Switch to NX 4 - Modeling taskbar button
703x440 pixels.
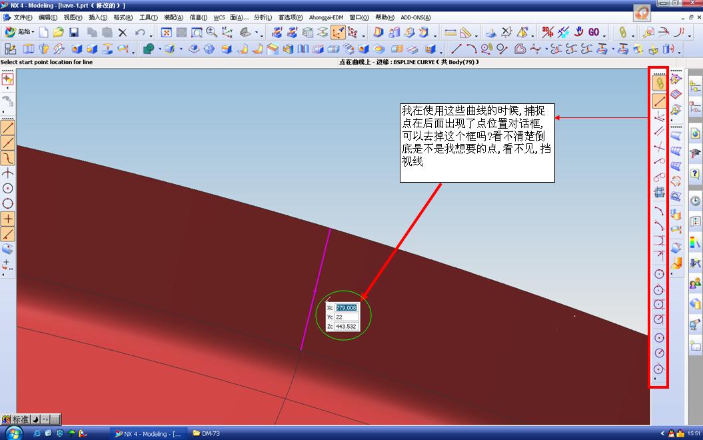tap(147, 434)
